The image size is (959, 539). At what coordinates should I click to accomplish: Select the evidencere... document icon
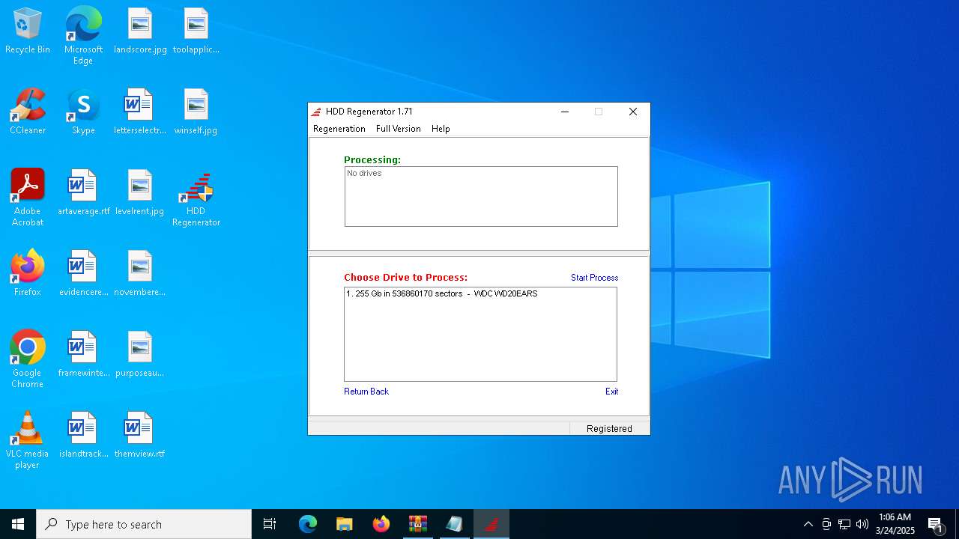tap(83, 274)
